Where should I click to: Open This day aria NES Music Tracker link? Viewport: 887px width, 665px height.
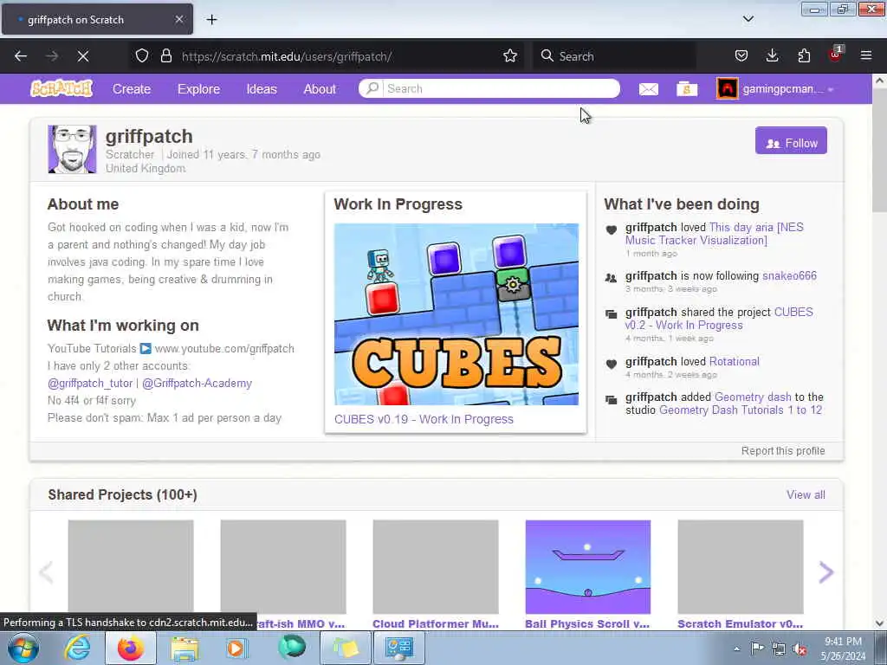pos(715,234)
